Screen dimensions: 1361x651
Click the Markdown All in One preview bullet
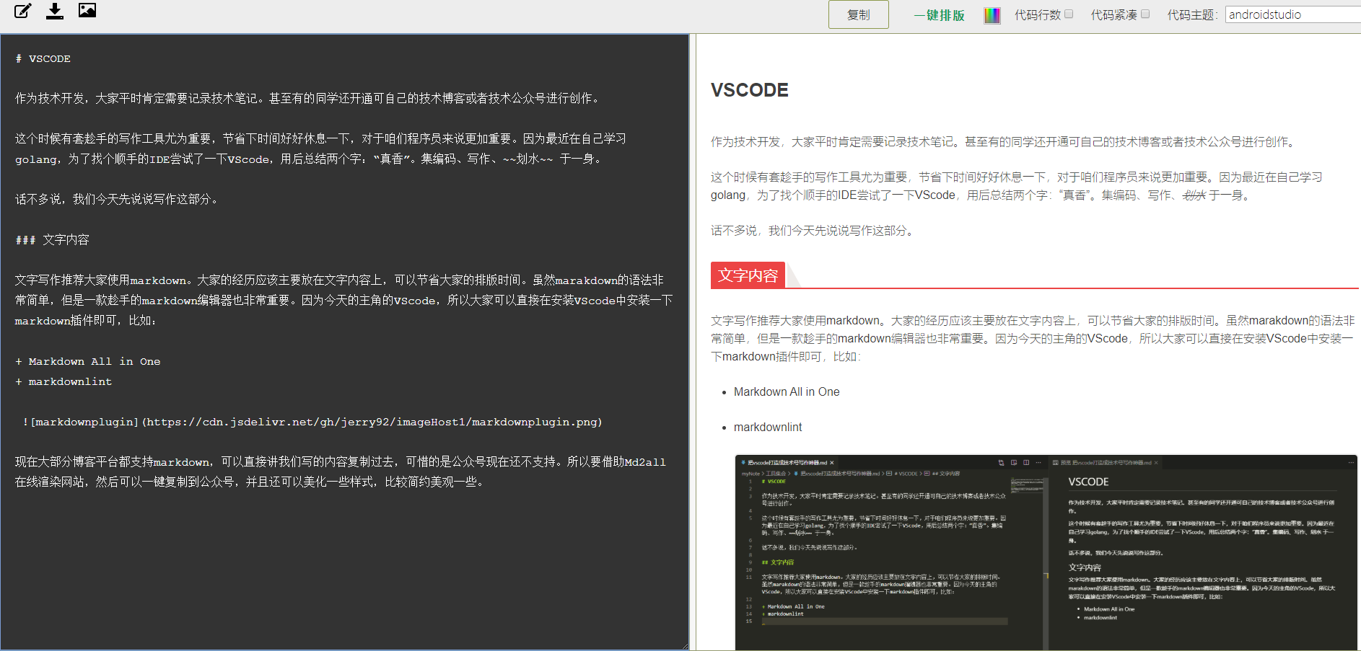[x=787, y=391]
